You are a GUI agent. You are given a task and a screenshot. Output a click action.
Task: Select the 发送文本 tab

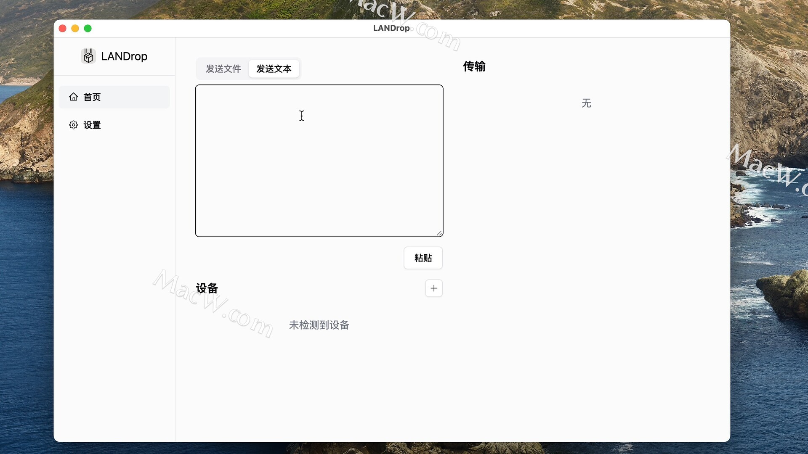[x=274, y=69]
